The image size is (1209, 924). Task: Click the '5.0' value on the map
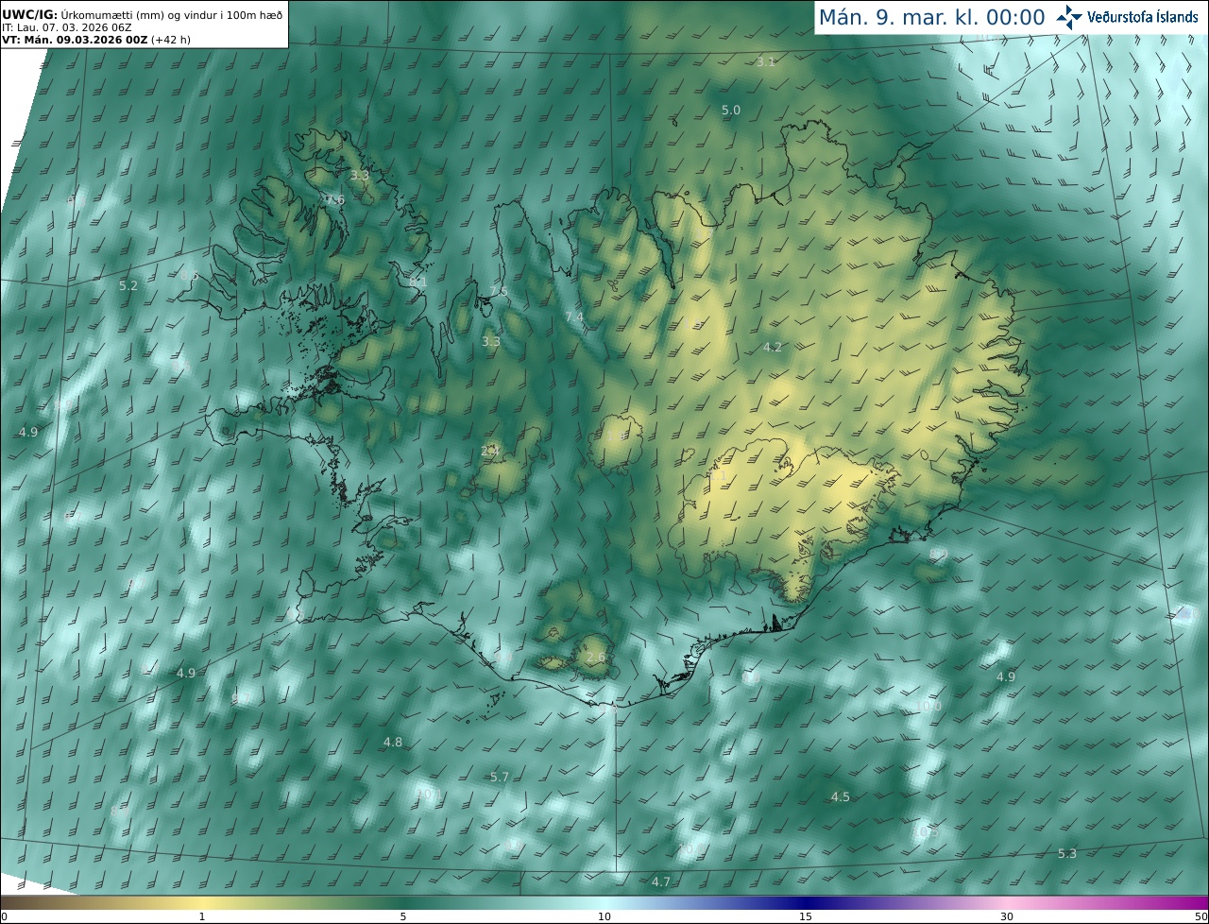pyautogui.click(x=731, y=111)
